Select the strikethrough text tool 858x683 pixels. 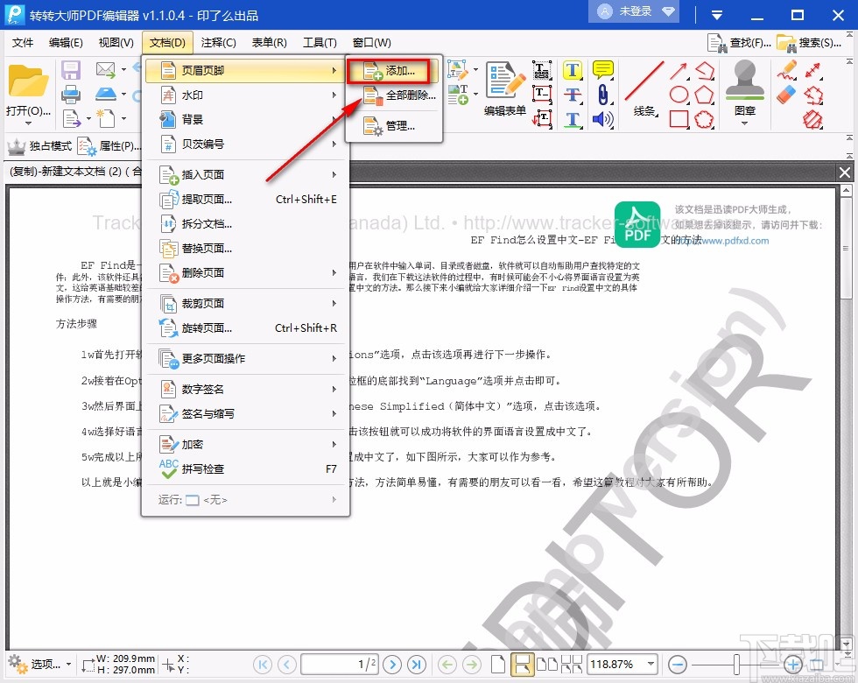pyautogui.click(x=573, y=95)
